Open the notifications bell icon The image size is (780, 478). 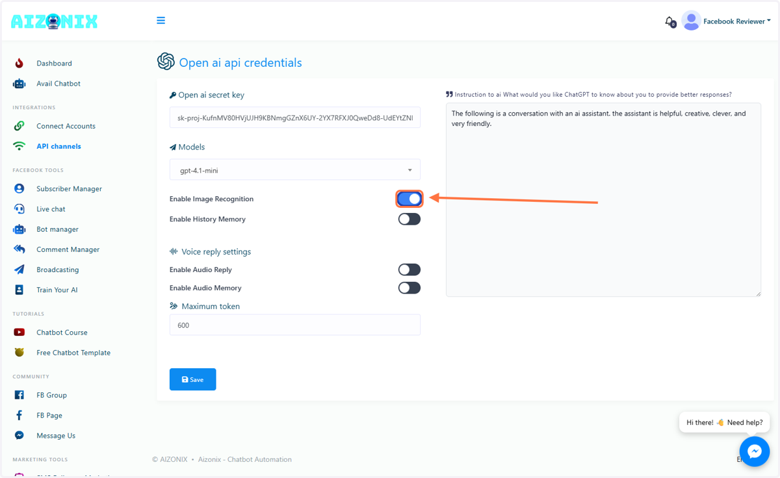pyautogui.click(x=669, y=21)
